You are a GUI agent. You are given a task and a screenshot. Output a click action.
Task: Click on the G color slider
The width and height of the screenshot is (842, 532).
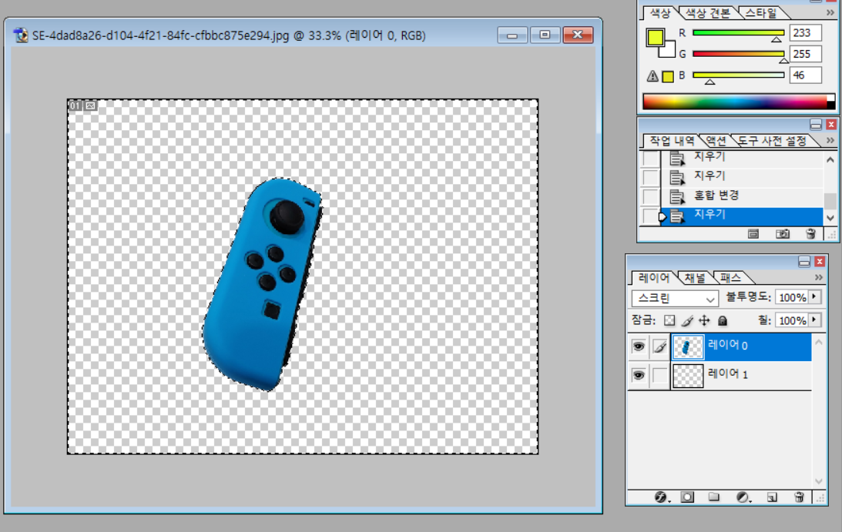click(x=738, y=55)
